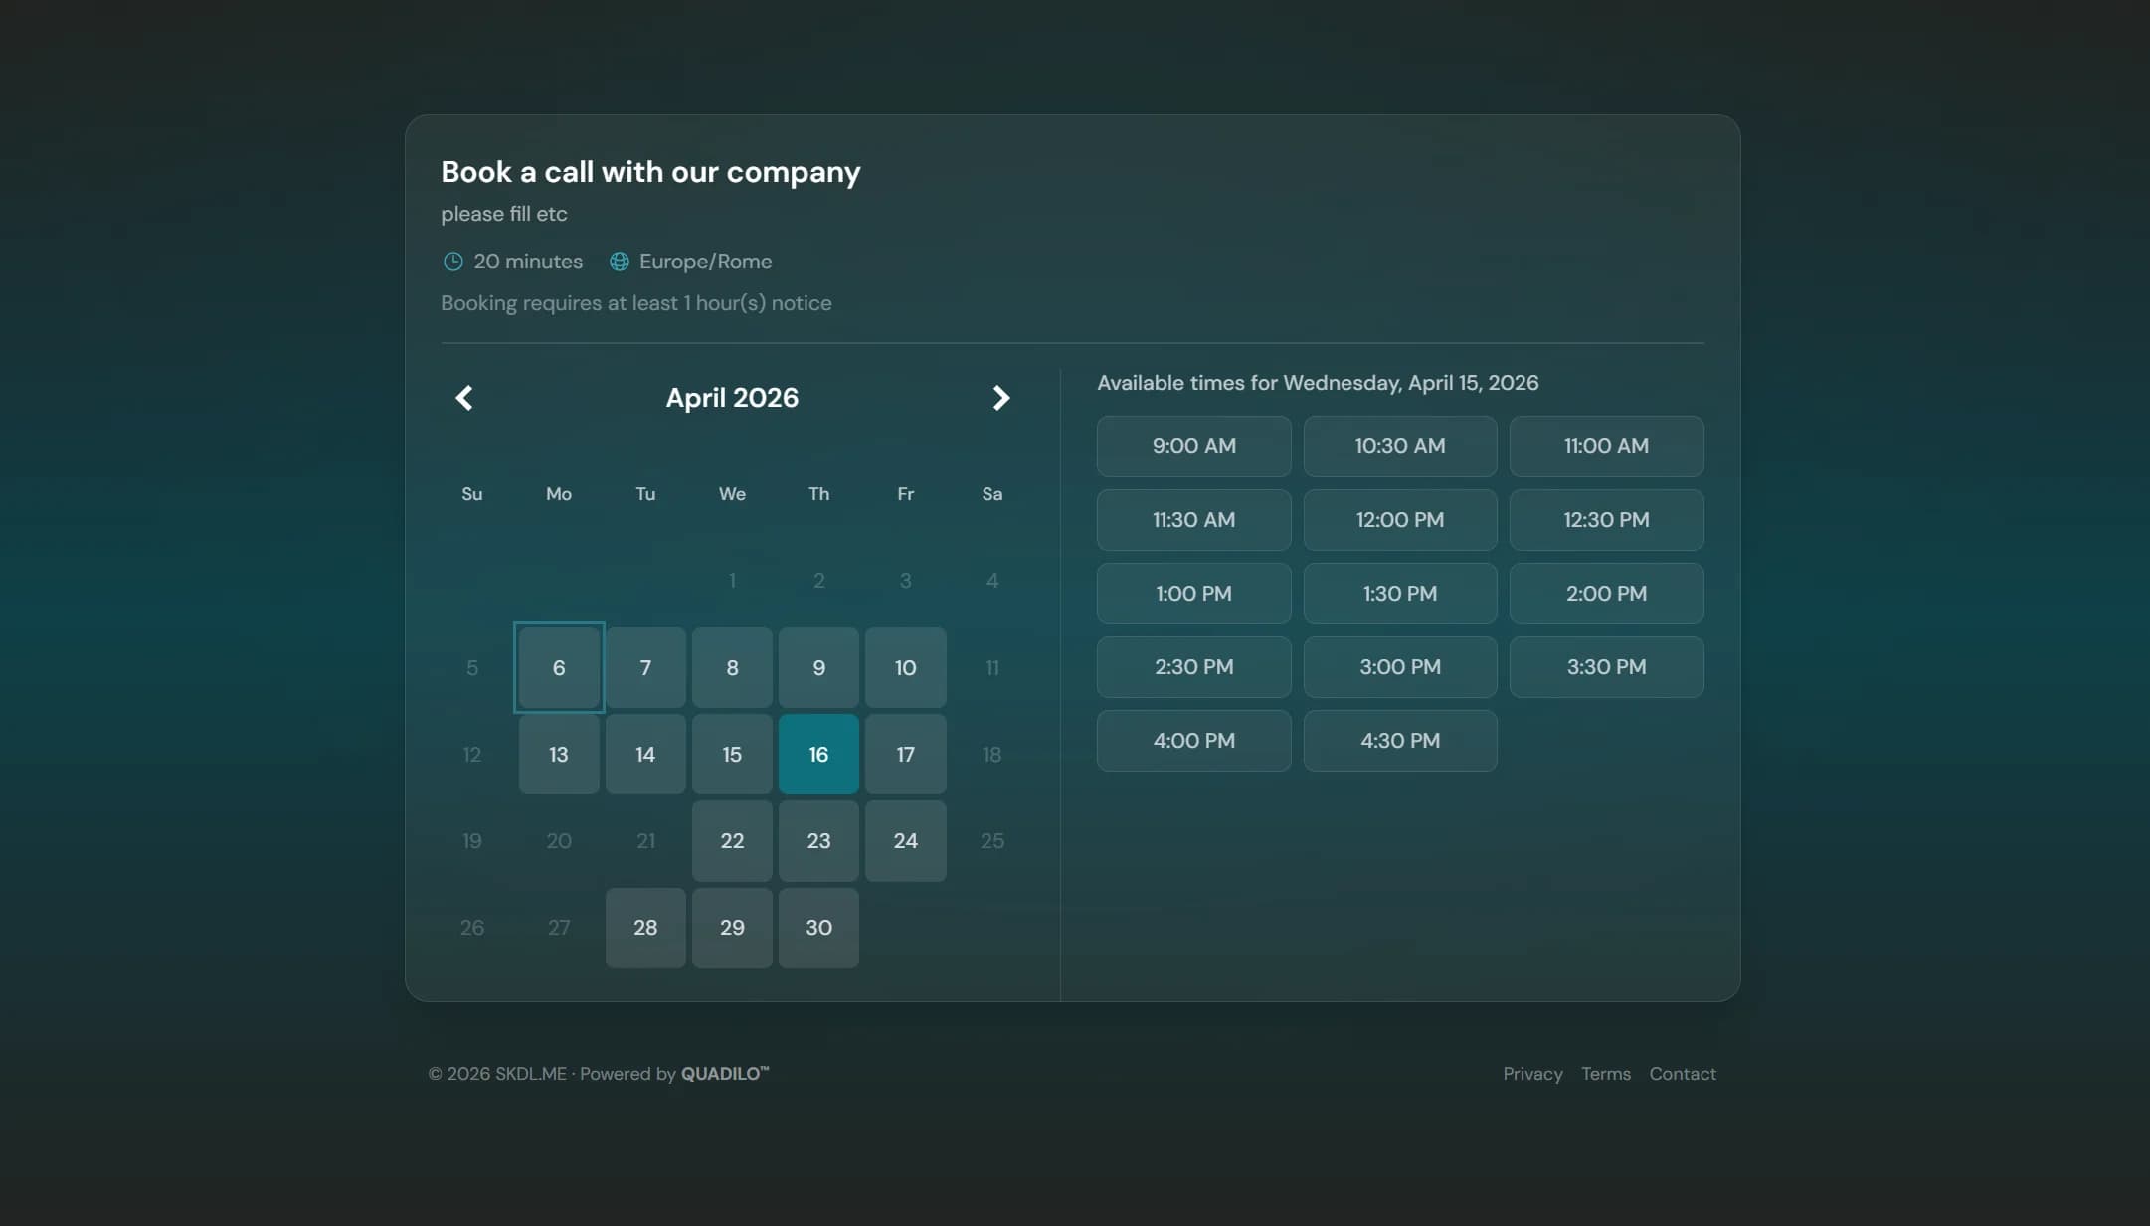The image size is (2150, 1226).
Task: Click the globe icon beside Europe/Rome
Action: (619, 262)
